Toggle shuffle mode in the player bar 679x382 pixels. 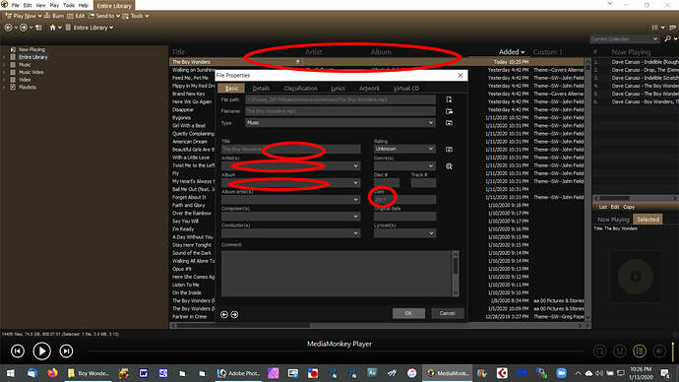620,350
